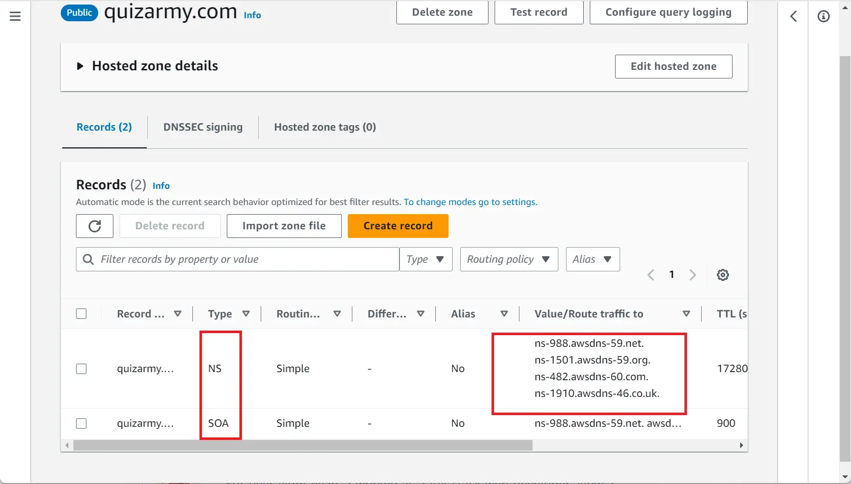Select the SOA record checkbox
This screenshot has height=484, width=851.
point(82,423)
